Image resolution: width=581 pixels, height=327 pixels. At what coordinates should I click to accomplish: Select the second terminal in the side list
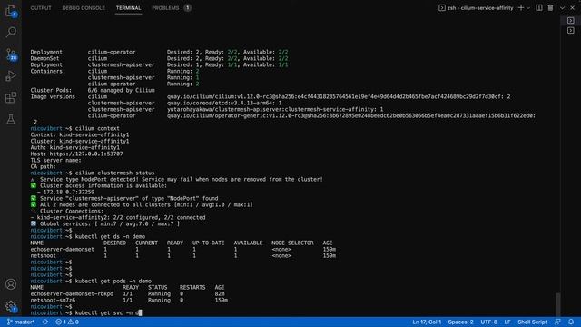(x=571, y=30)
